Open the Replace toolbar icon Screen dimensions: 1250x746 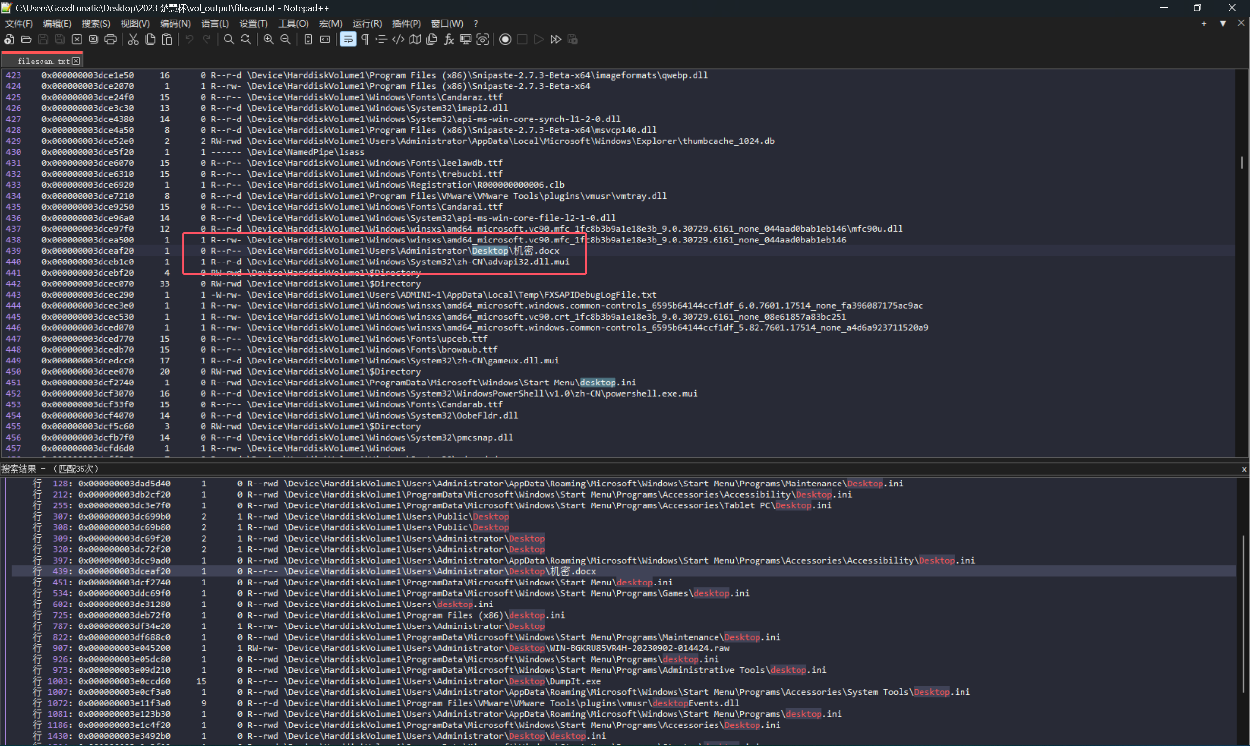pyautogui.click(x=246, y=39)
